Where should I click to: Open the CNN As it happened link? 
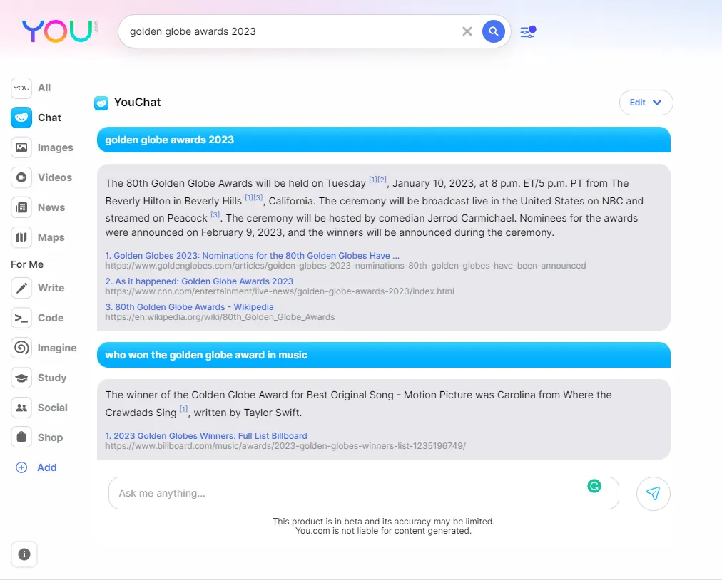point(199,281)
